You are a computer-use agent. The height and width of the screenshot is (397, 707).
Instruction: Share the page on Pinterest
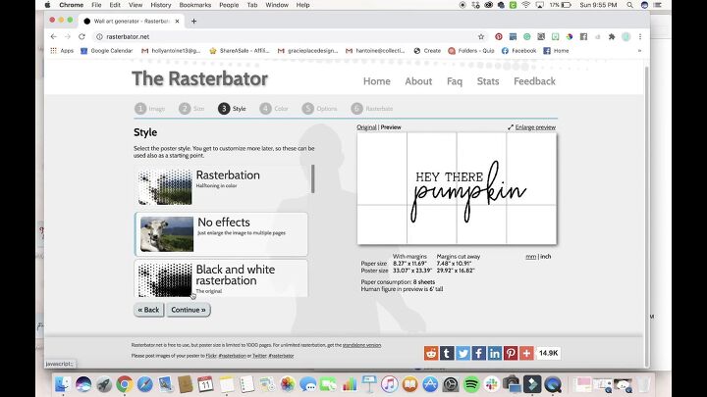tap(511, 353)
